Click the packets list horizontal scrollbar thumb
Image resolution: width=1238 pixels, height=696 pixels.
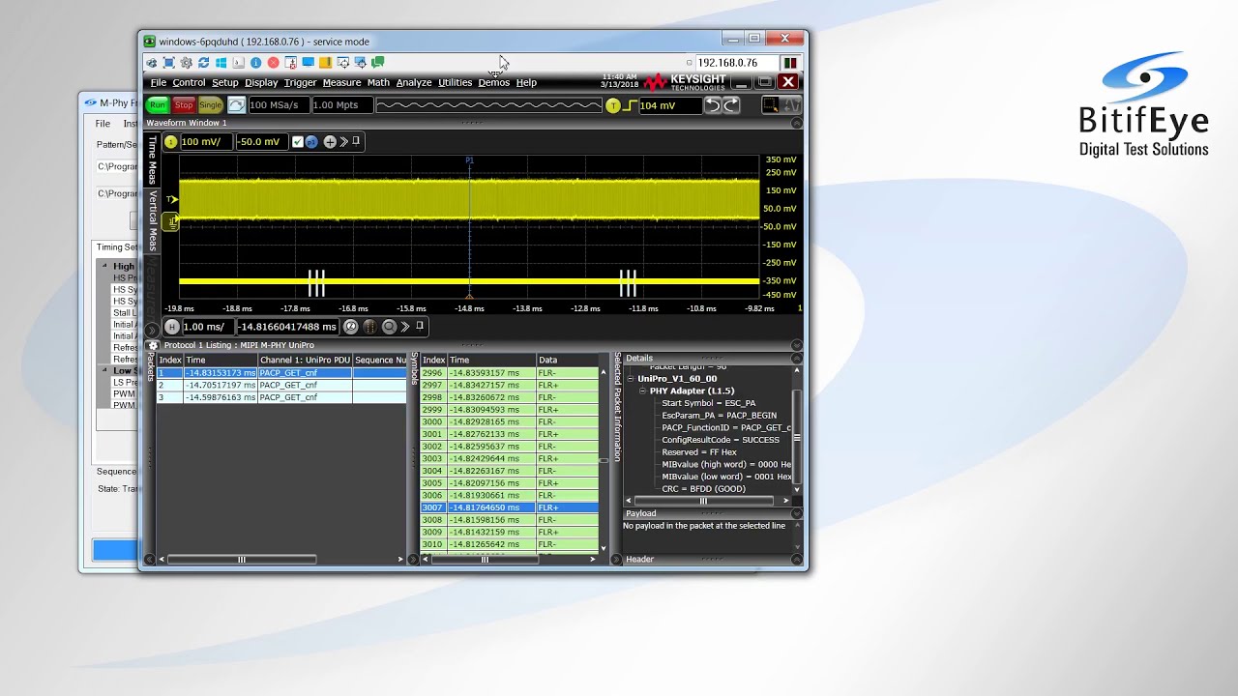(x=242, y=559)
